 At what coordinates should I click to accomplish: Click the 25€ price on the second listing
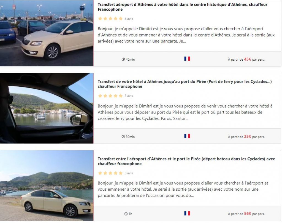[247, 136]
